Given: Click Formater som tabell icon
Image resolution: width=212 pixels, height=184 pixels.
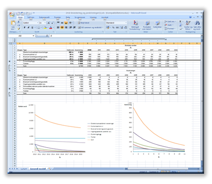Looking at the screenshot, I should click(147, 23).
